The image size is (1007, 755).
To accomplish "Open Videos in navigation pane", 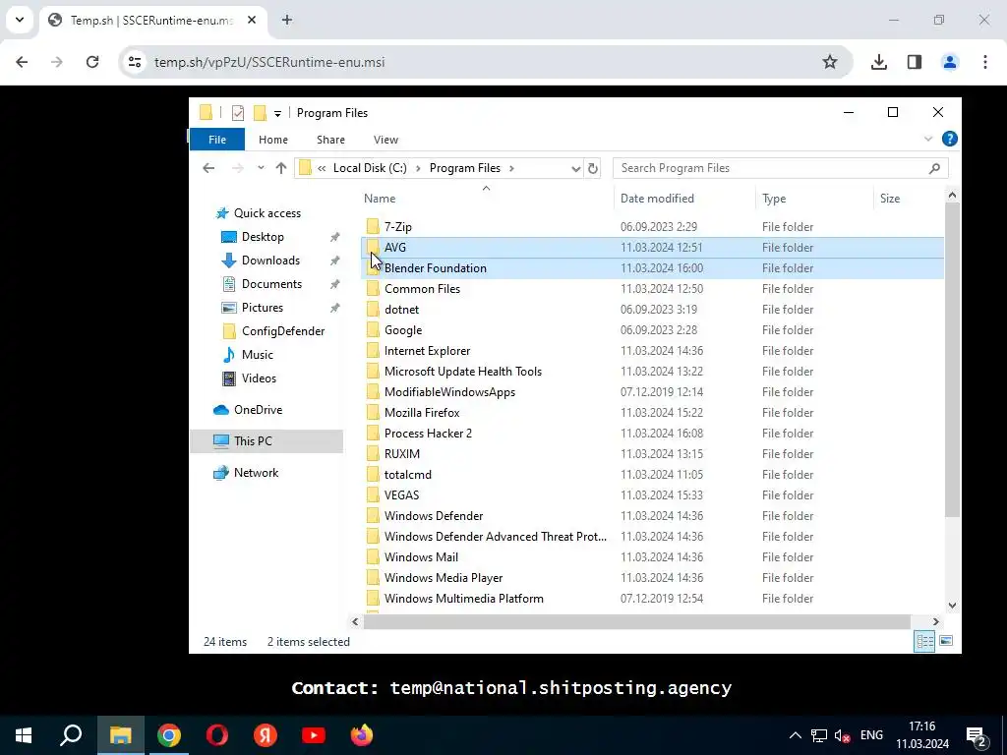I will (x=259, y=378).
